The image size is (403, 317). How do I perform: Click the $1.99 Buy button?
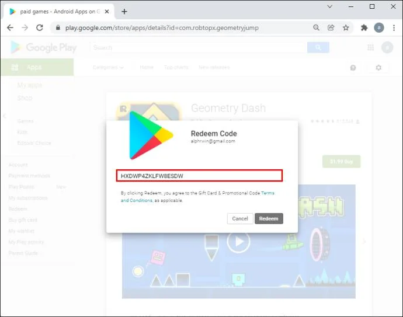[x=341, y=161]
